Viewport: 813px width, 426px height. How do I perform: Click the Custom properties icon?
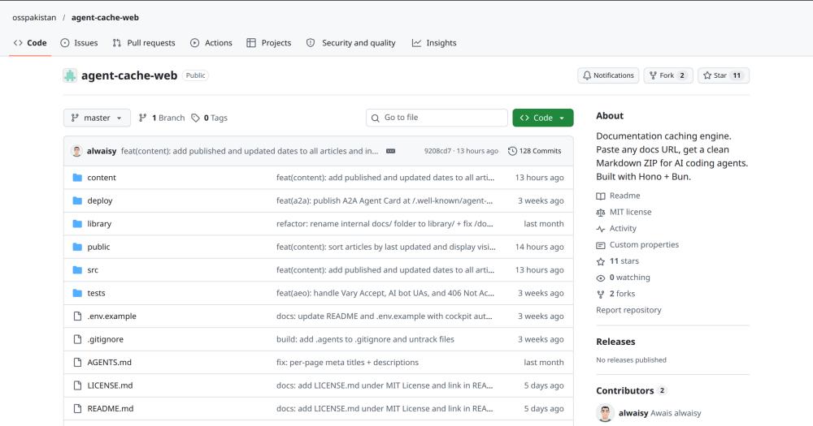601,245
